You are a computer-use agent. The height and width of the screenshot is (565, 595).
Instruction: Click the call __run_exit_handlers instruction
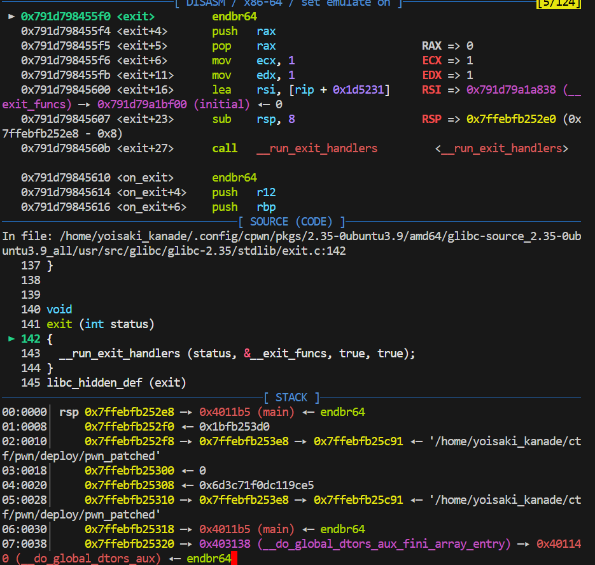(x=295, y=148)
